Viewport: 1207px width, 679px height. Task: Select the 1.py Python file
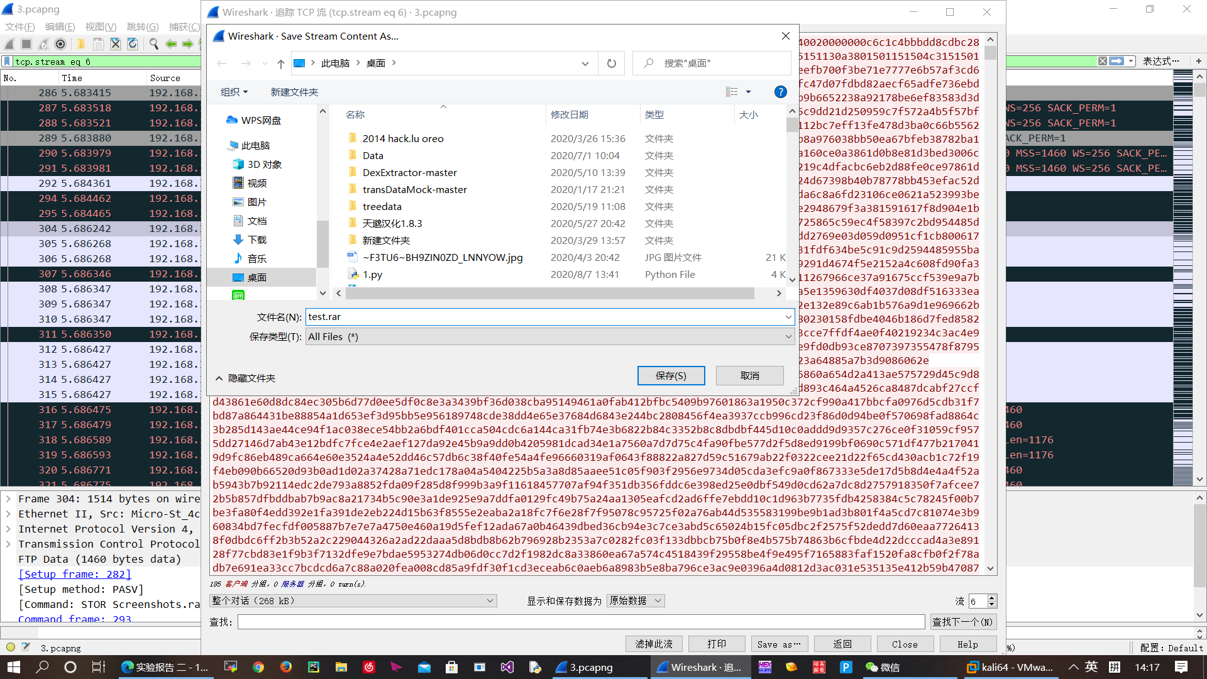click(x=372, y=275)
